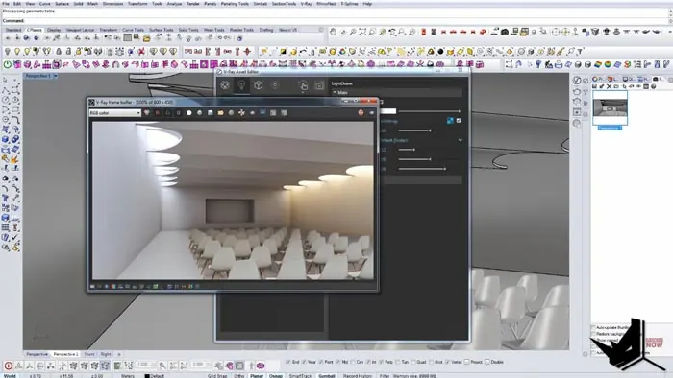Add a new viewport tab with plus button
The width and height of the screenshot is (673, 378).
[119, 354]
